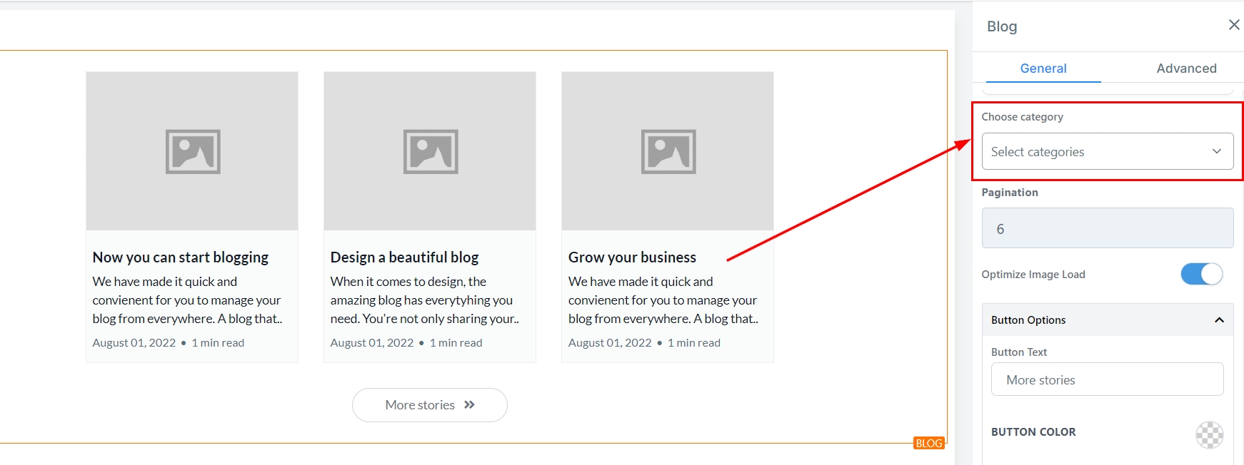Open the Design a beautiful blog title

404,257
